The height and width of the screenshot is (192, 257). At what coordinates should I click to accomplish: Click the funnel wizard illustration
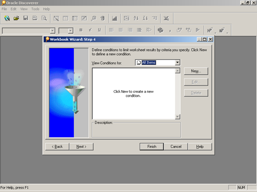click(69, 92)
